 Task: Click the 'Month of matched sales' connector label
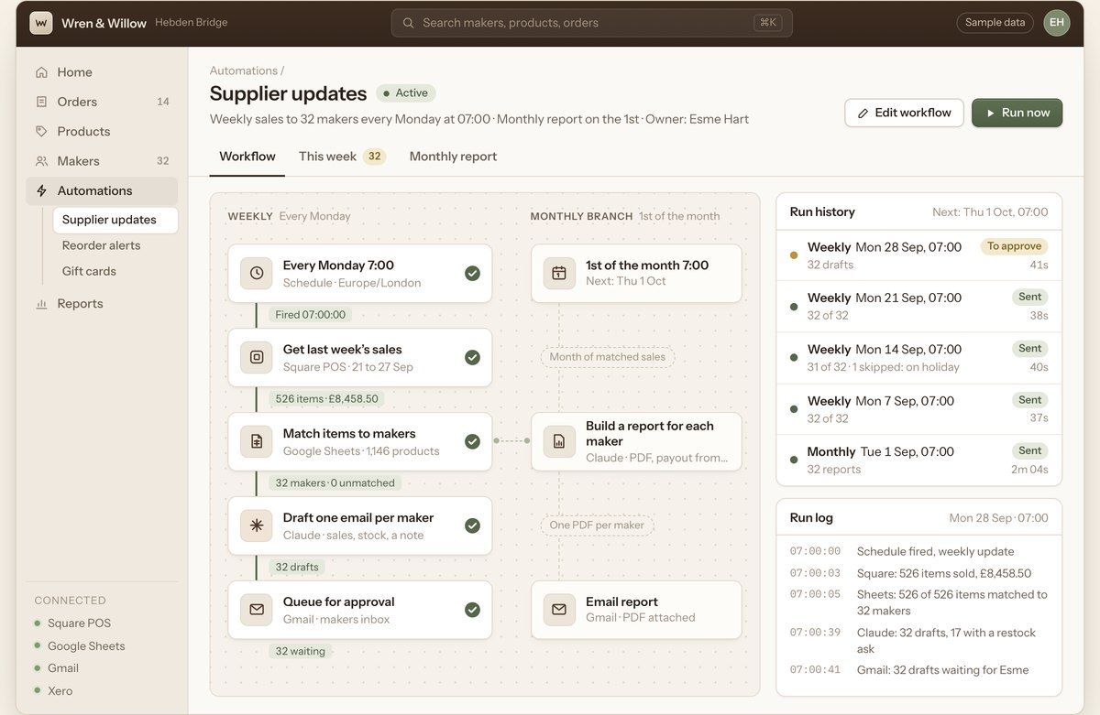[x=608, y=357]
